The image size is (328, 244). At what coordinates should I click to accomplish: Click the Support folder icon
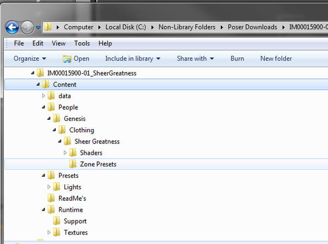pos(56,221)
